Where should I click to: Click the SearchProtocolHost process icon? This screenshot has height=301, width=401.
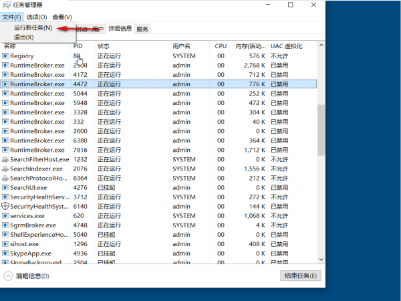coord(5,179)
